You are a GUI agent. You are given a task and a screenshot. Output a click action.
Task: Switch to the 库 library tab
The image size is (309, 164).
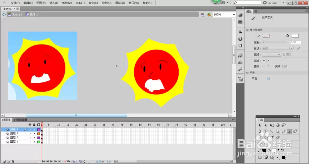[256, 11]
